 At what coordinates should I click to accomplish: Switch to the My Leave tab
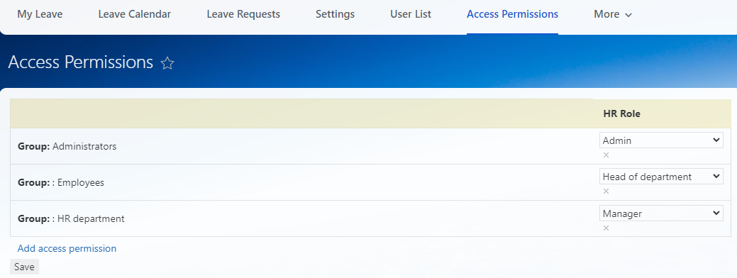(40, 15)
